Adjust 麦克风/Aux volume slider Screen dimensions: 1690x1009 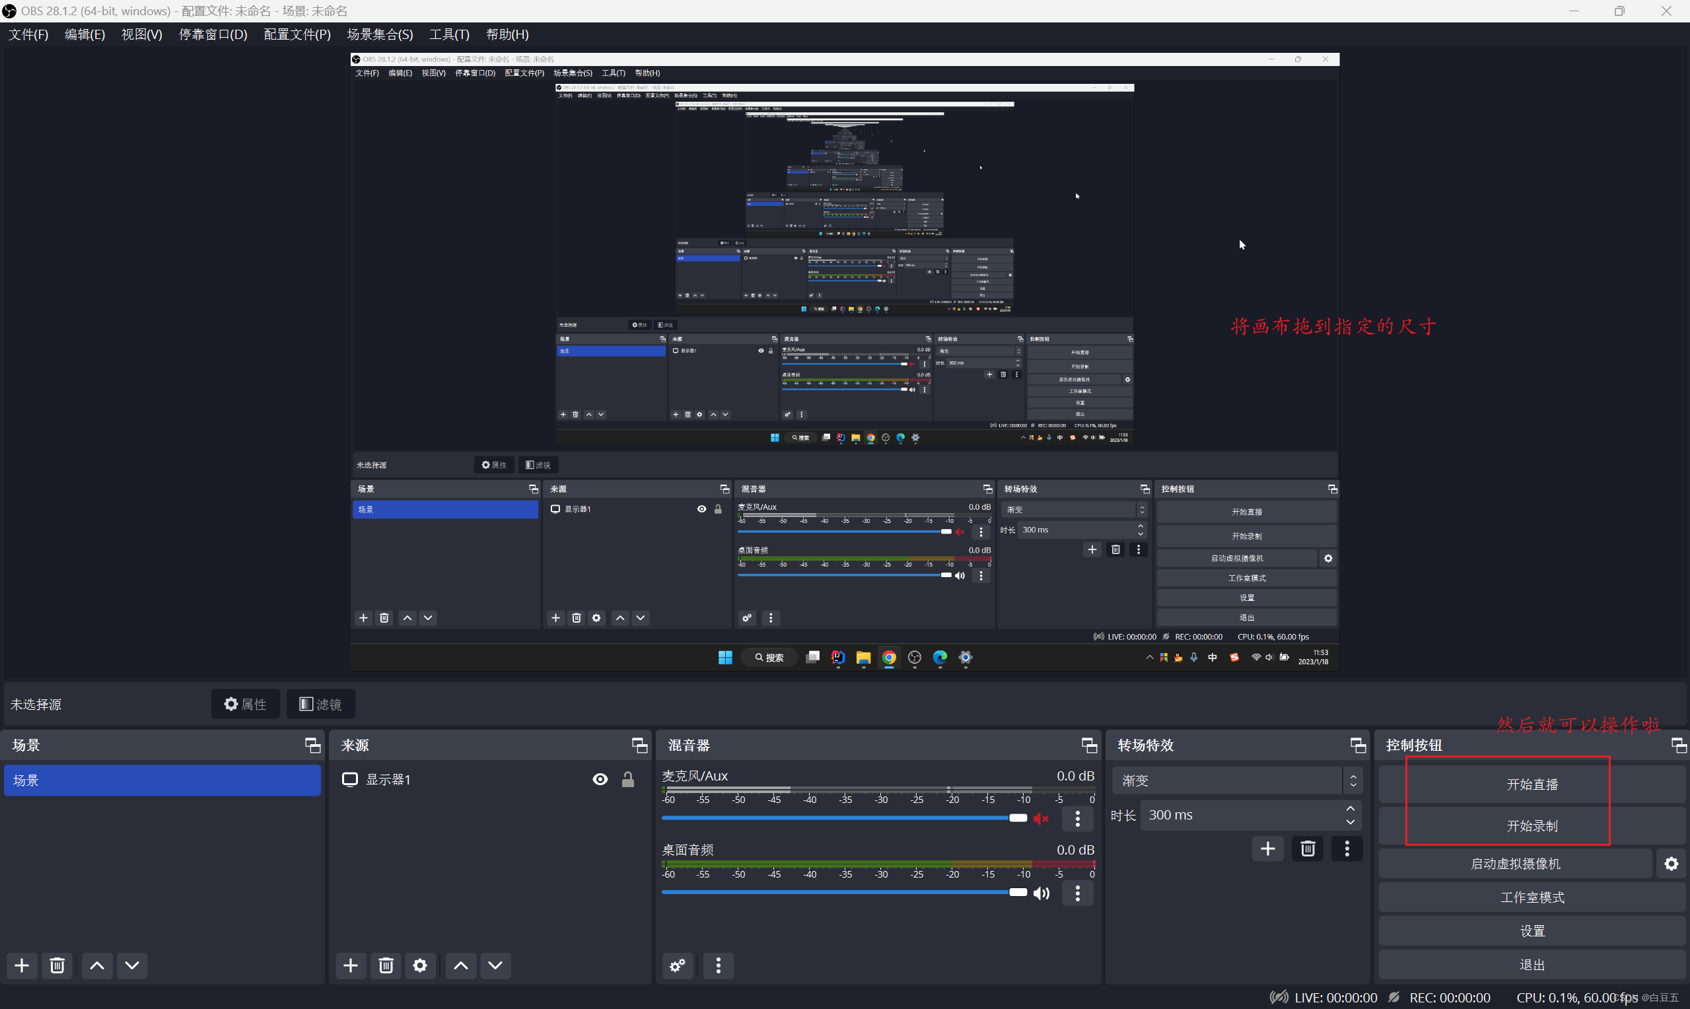pyautogui.click(x=843, y=818)
